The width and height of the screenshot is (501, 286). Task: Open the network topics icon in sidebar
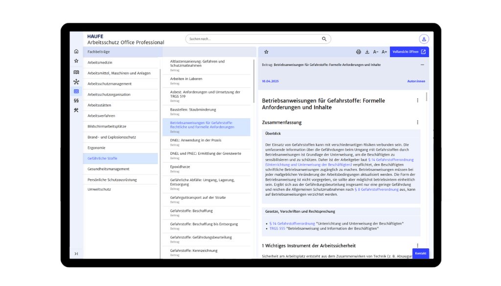[x=76, y=82]
